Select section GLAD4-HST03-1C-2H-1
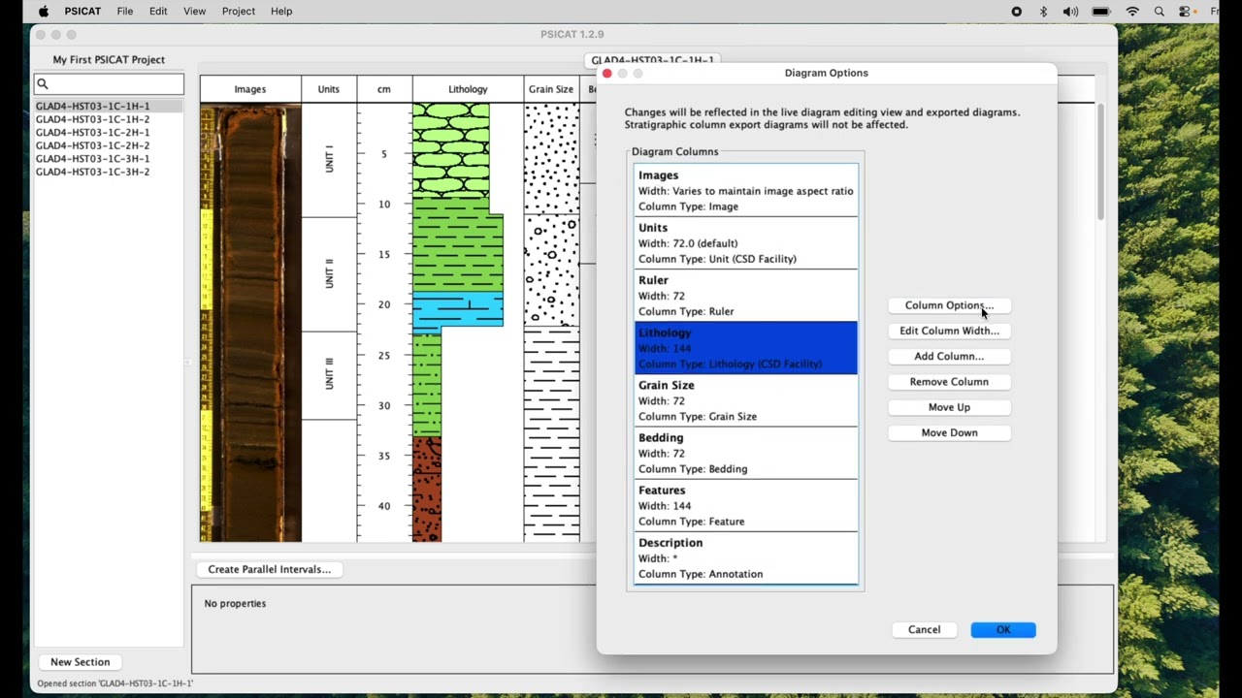The image size is (1242, 698). pos(108,132)
